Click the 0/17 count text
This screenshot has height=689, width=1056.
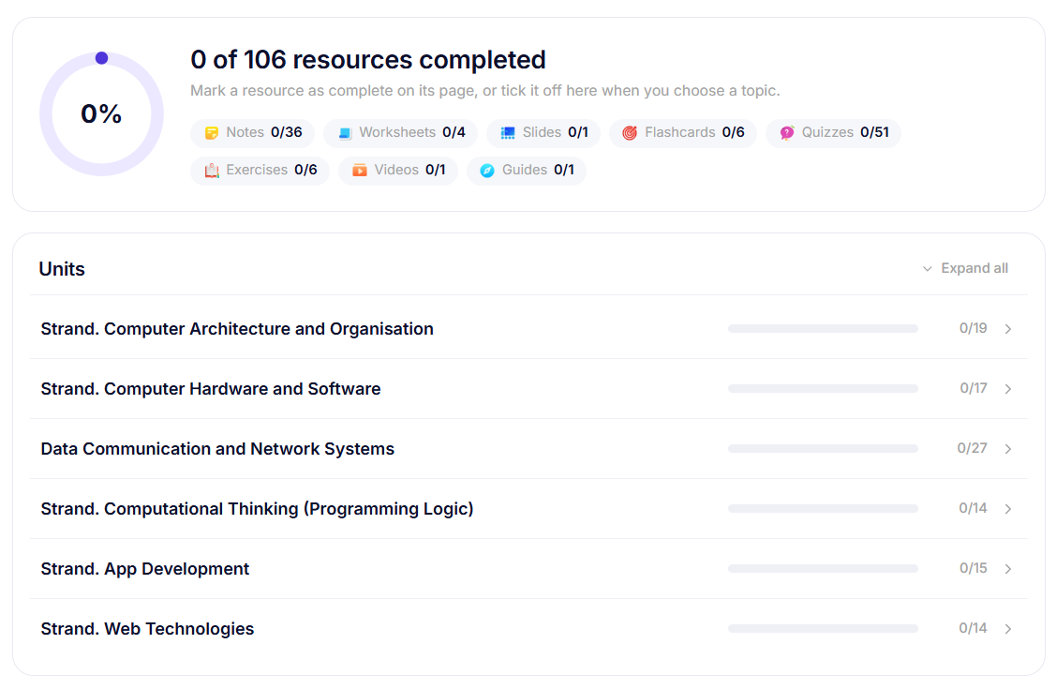[x=974, y=388]
